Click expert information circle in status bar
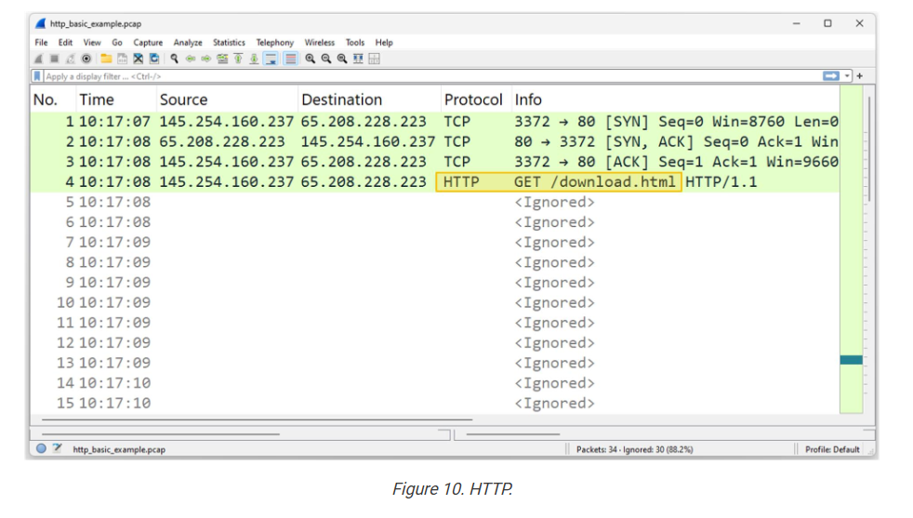 click(41, 449)
